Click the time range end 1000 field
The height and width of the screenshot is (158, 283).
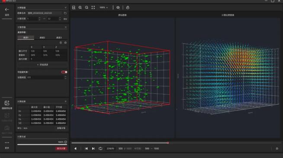[156, 149]
